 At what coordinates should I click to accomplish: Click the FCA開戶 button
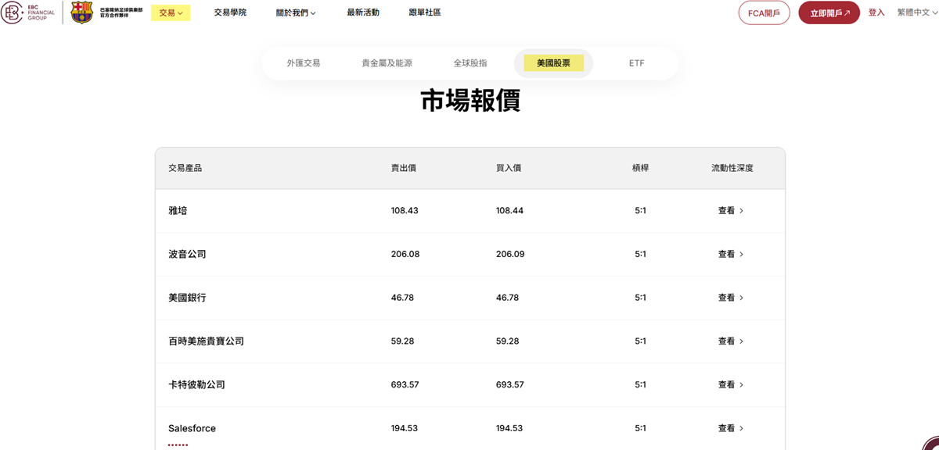[764, 12]
